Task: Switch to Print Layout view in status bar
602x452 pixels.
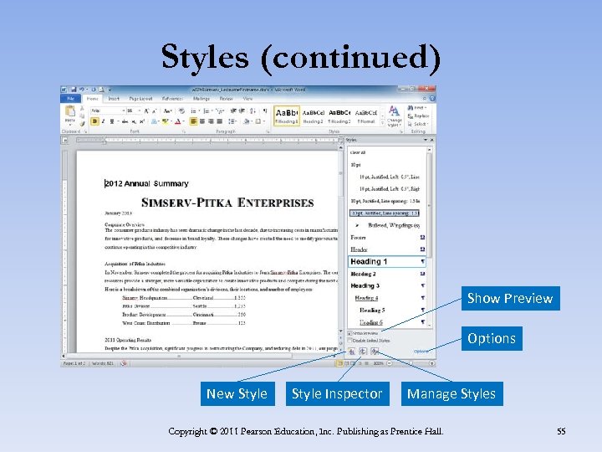Action: 339,363
